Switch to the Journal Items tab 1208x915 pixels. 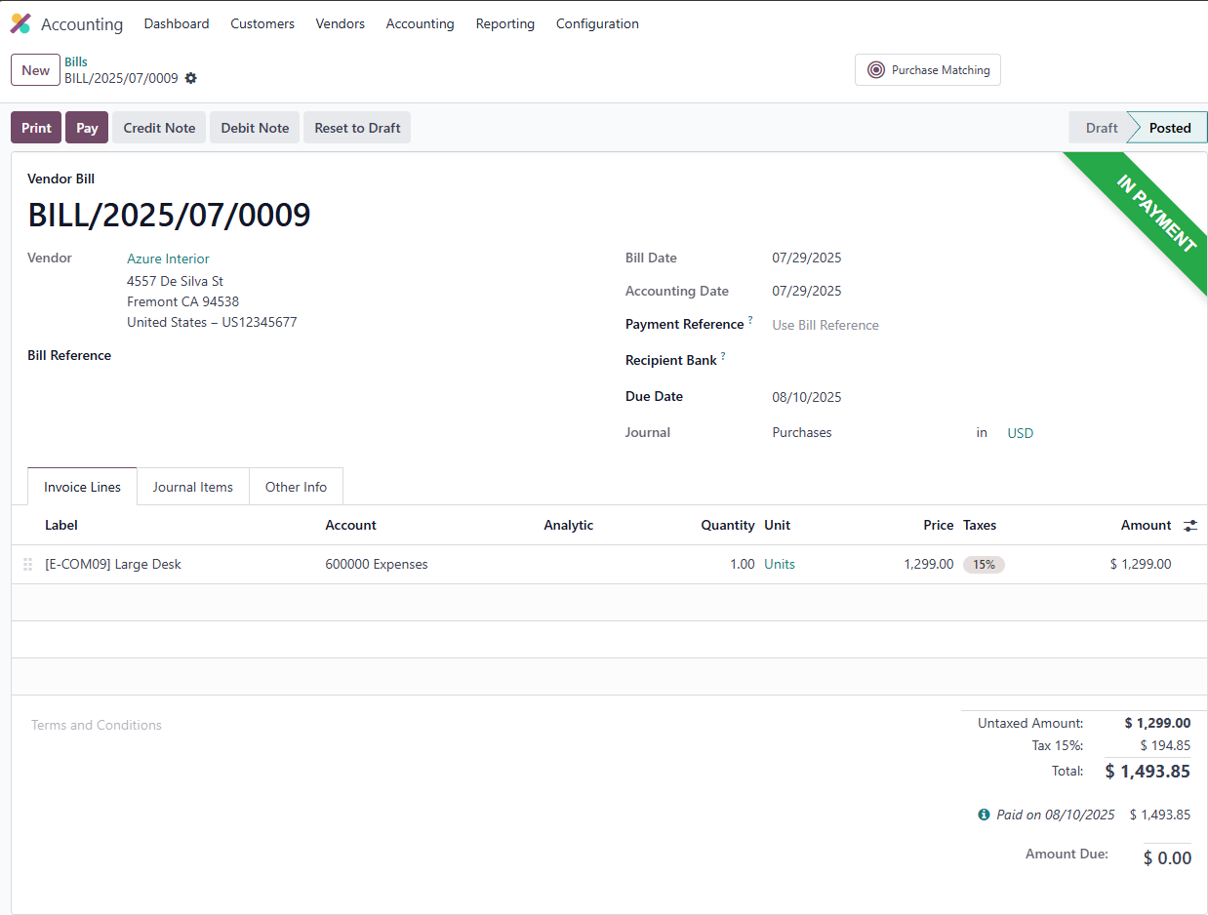[x=193, y=487]
